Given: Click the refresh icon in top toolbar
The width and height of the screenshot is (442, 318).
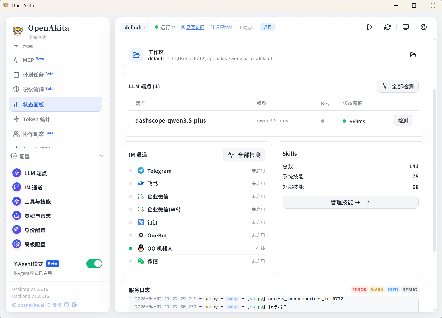Looking at the screenshot, I should pyautogui.click(x=388, y=27).
